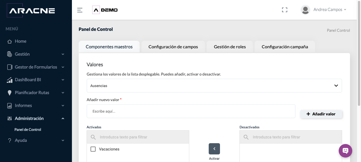
Task: Click the Gestor de Formularios icon
Action: click(x=10, y=67)
